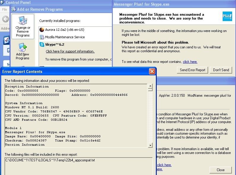The image size is (236, 175).
Task: Open the File menu in Control Panel
Action: 4,9
